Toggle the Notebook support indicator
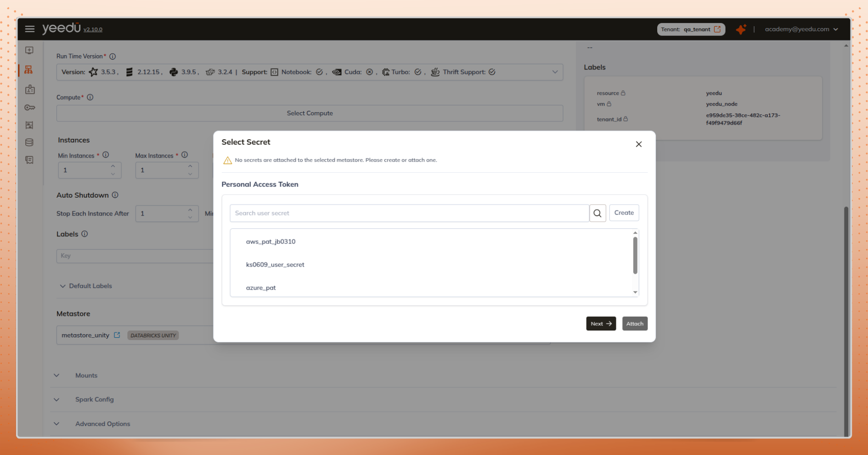The width and height of the screenshot is (868, 455). pos(321,72)
